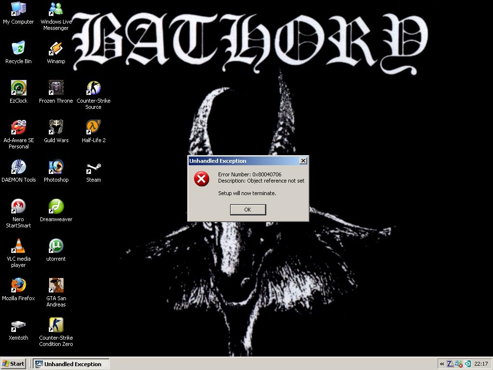The image size is (493, 370).
Task: Expand hidden system tray icons
Action: click(442, 364)
